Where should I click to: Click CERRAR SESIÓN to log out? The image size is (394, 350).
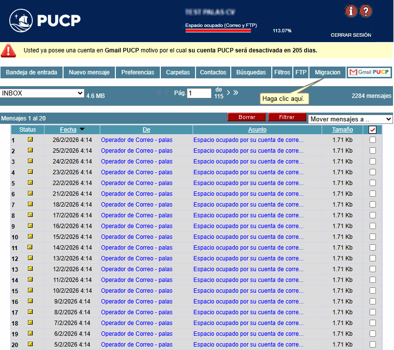point(350,35)
